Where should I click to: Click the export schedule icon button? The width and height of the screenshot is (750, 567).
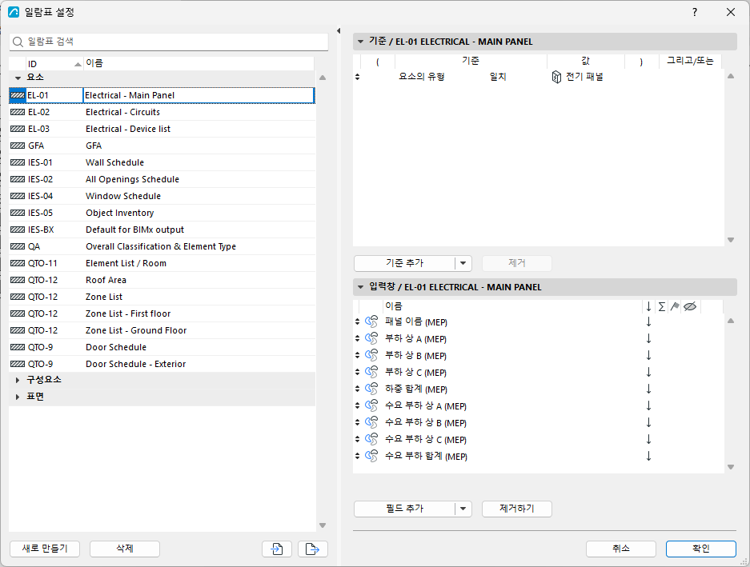pyautogui.click(x=313, y=549)
